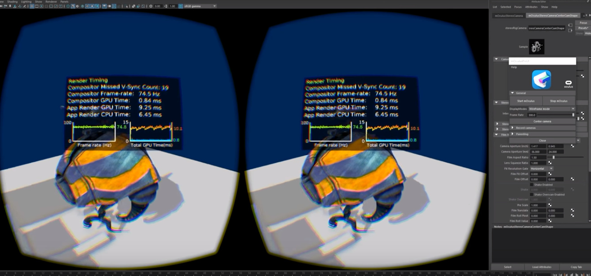
Task: Click map icon beside Film Fit Offset
Action: point(550,174)
